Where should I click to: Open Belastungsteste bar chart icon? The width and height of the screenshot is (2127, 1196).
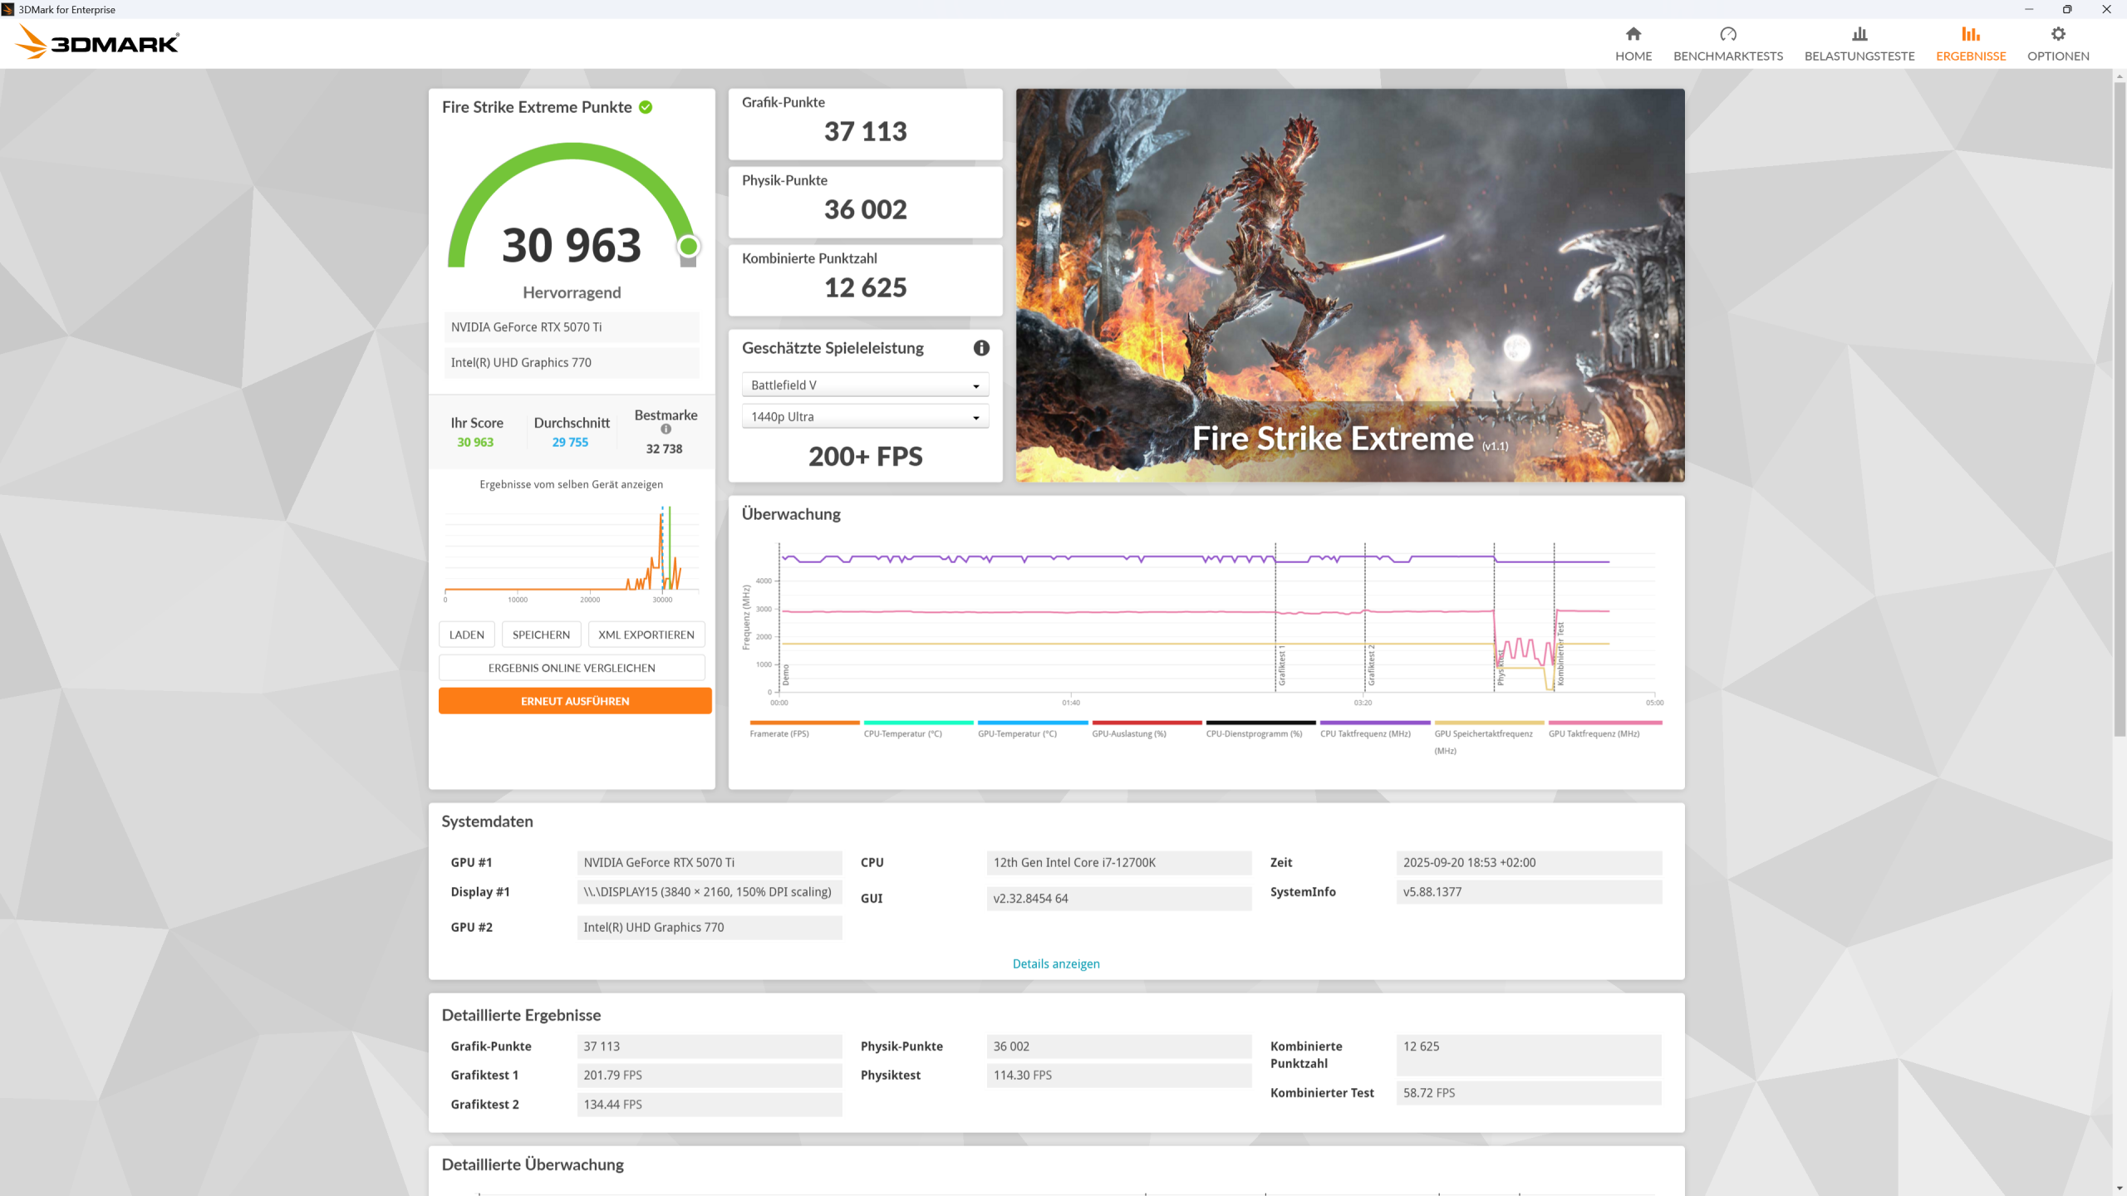pos(1859,34)
